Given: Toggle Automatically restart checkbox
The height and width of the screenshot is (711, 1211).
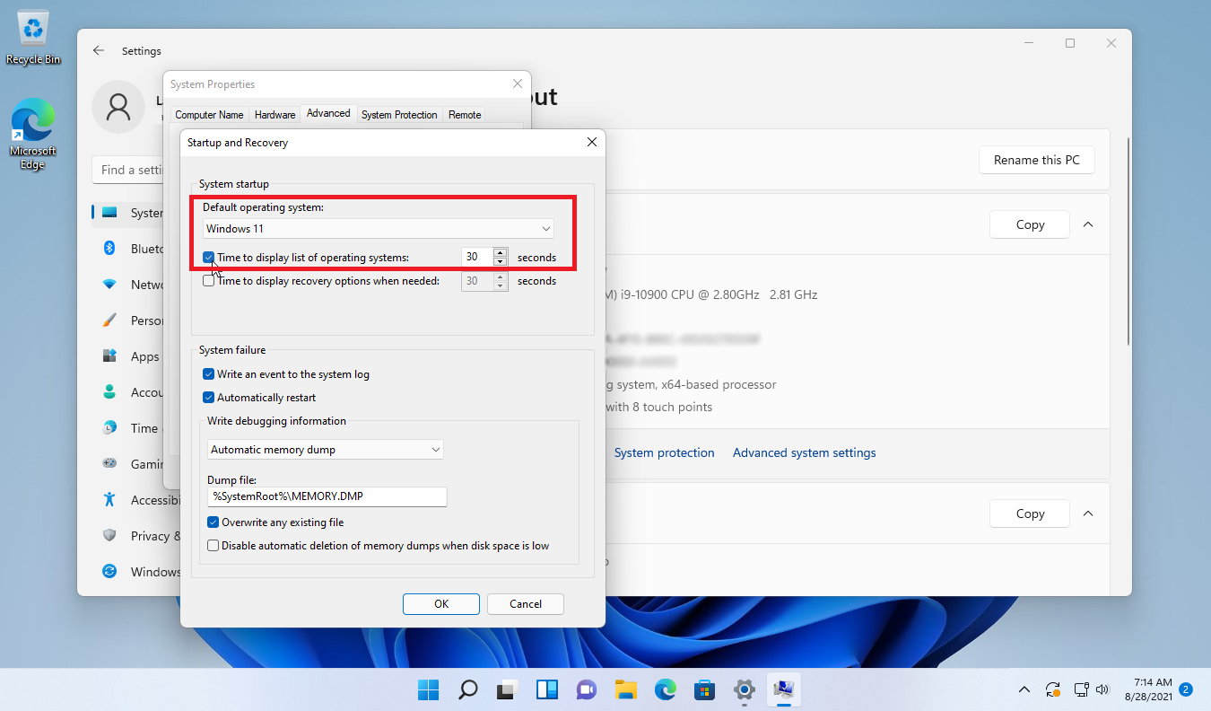Looking at the screenshot, I should click(209, 398).
